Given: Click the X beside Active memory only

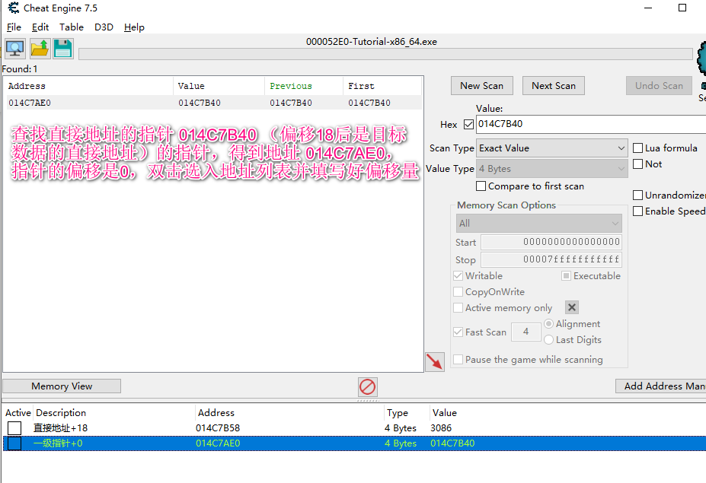Looking at the screenshot, I should 572,307.
